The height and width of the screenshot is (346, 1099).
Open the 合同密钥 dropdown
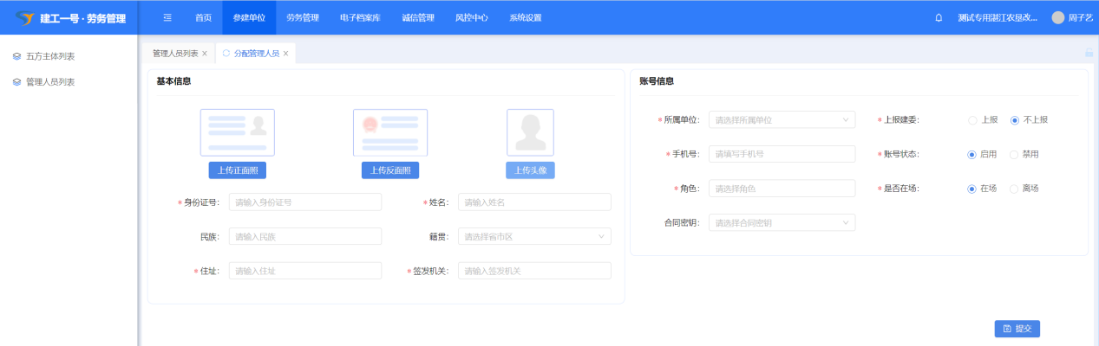pos(782,223)
